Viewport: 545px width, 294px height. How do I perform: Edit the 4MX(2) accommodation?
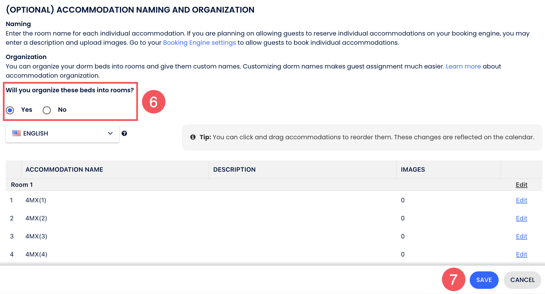[521, 218]
